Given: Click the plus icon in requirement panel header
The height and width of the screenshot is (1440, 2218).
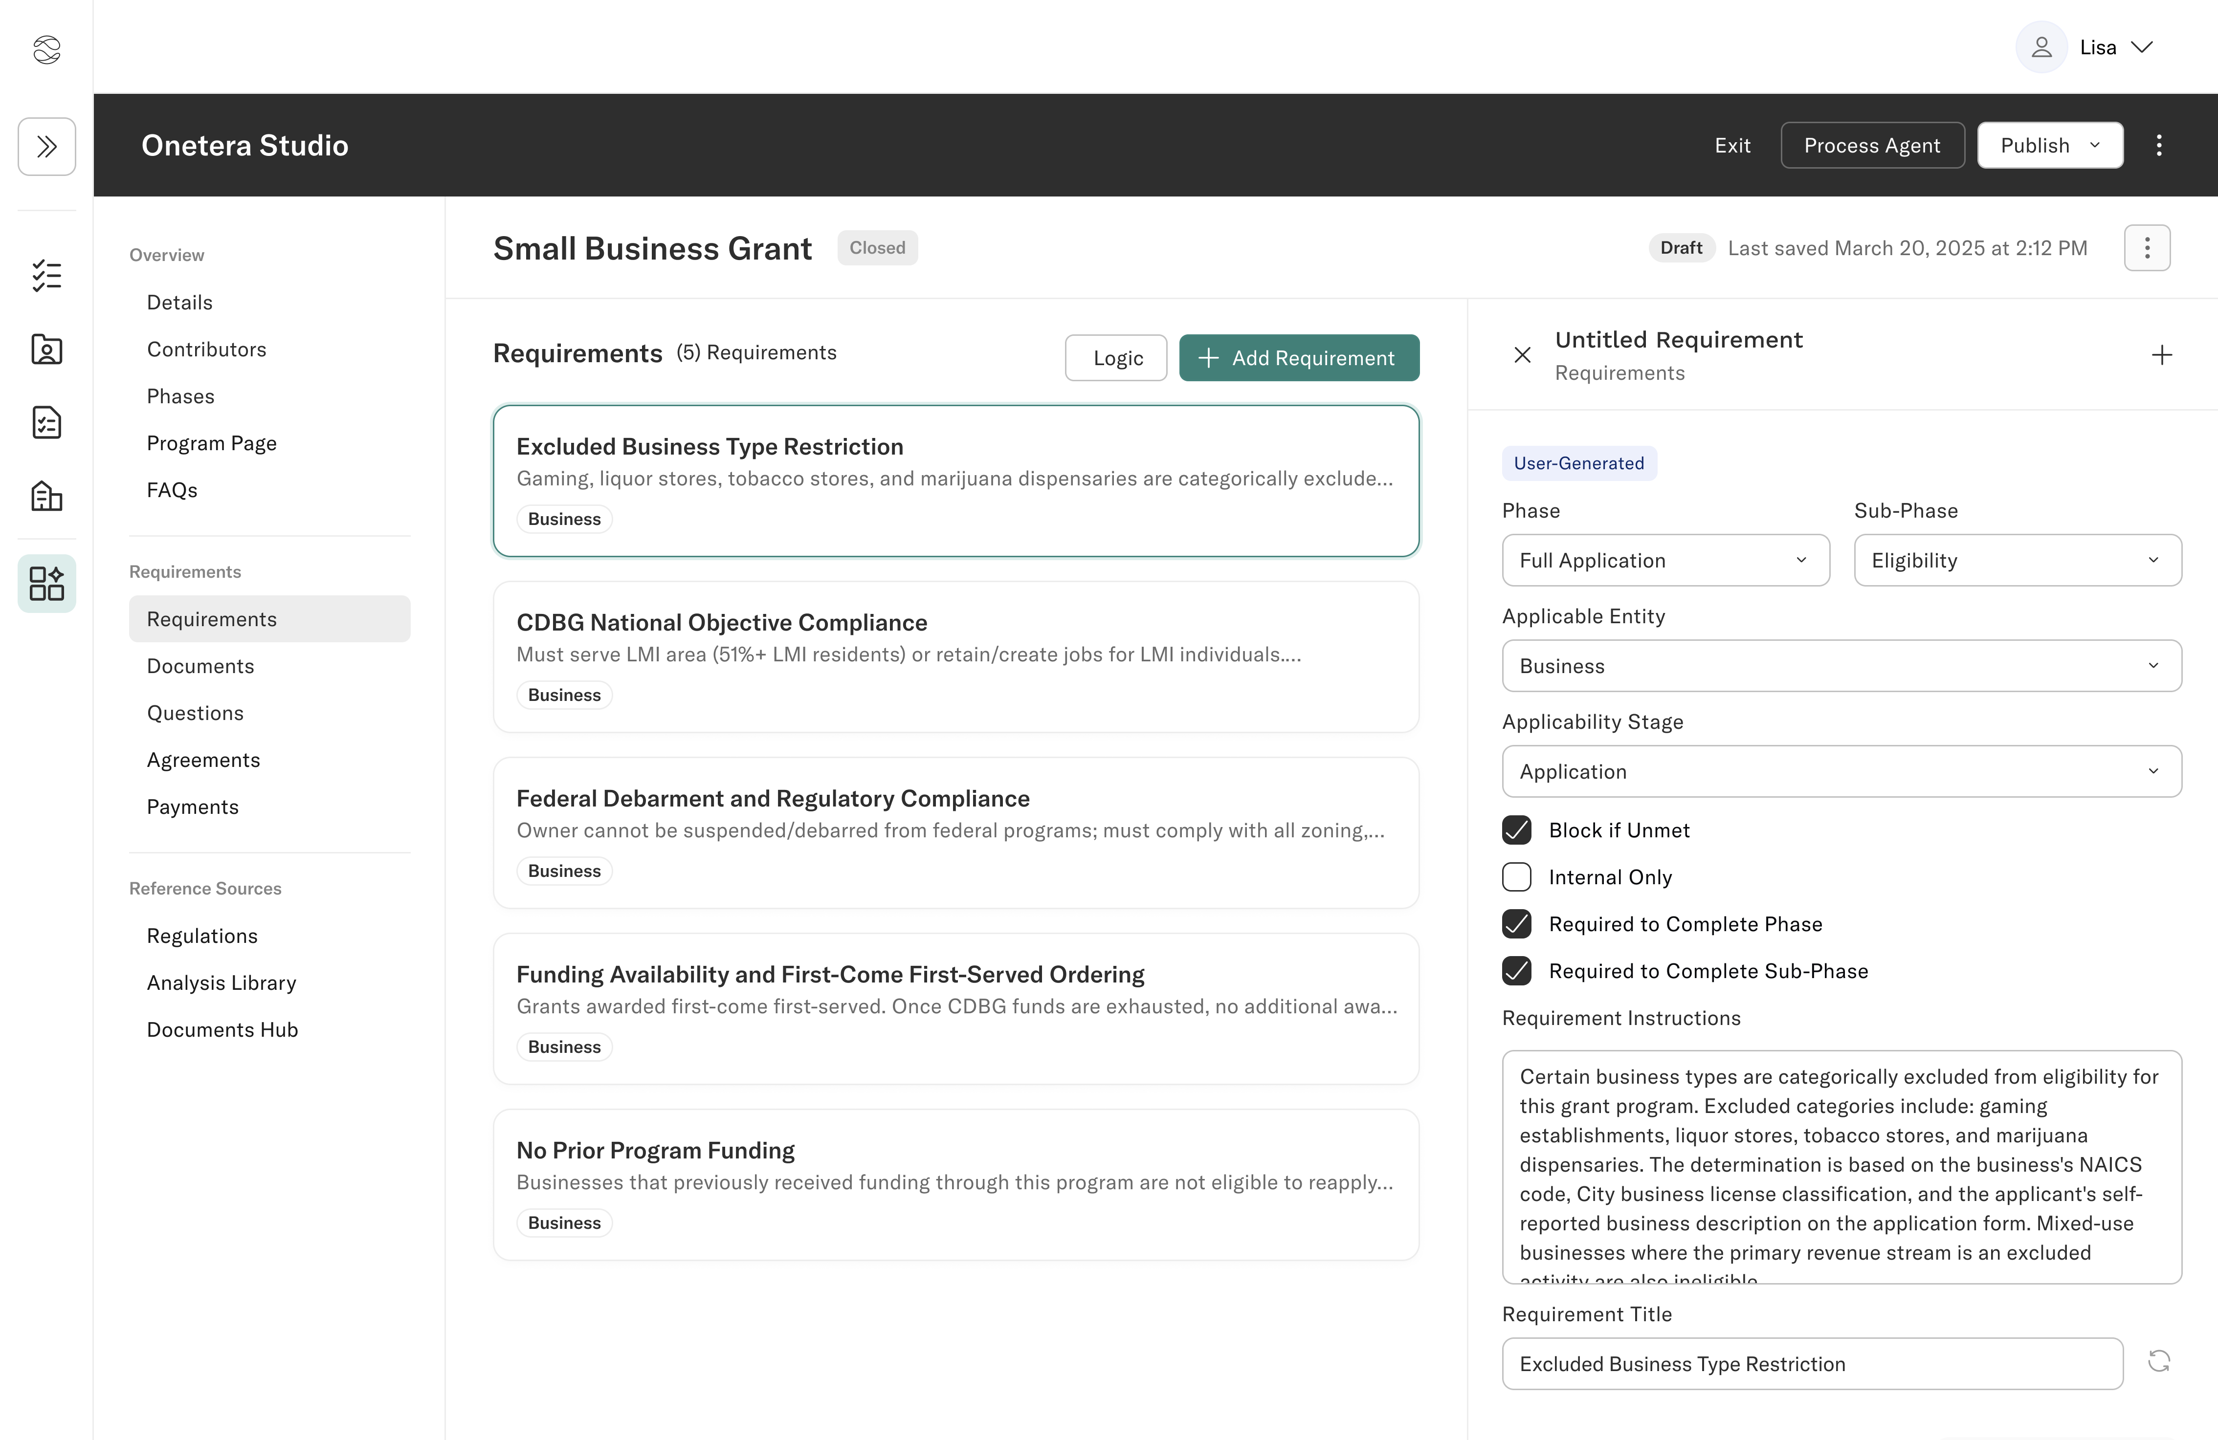Looking at the screenshot, I should tap(2161, 355).
